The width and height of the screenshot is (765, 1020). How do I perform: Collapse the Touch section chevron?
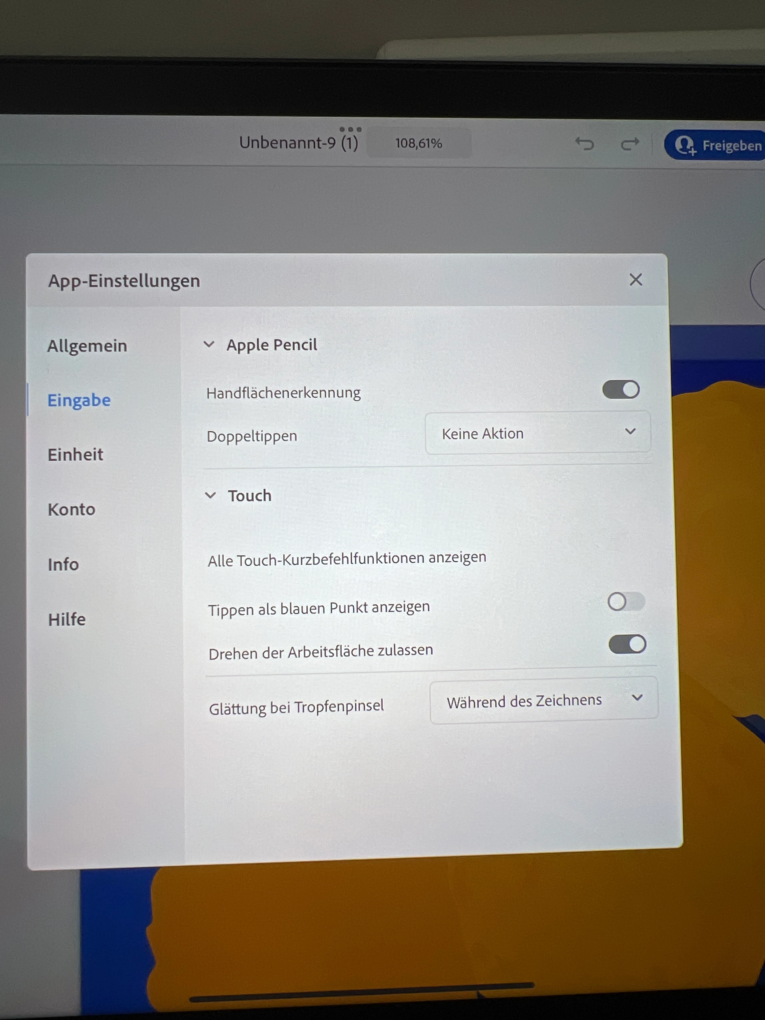pos(210,495)
